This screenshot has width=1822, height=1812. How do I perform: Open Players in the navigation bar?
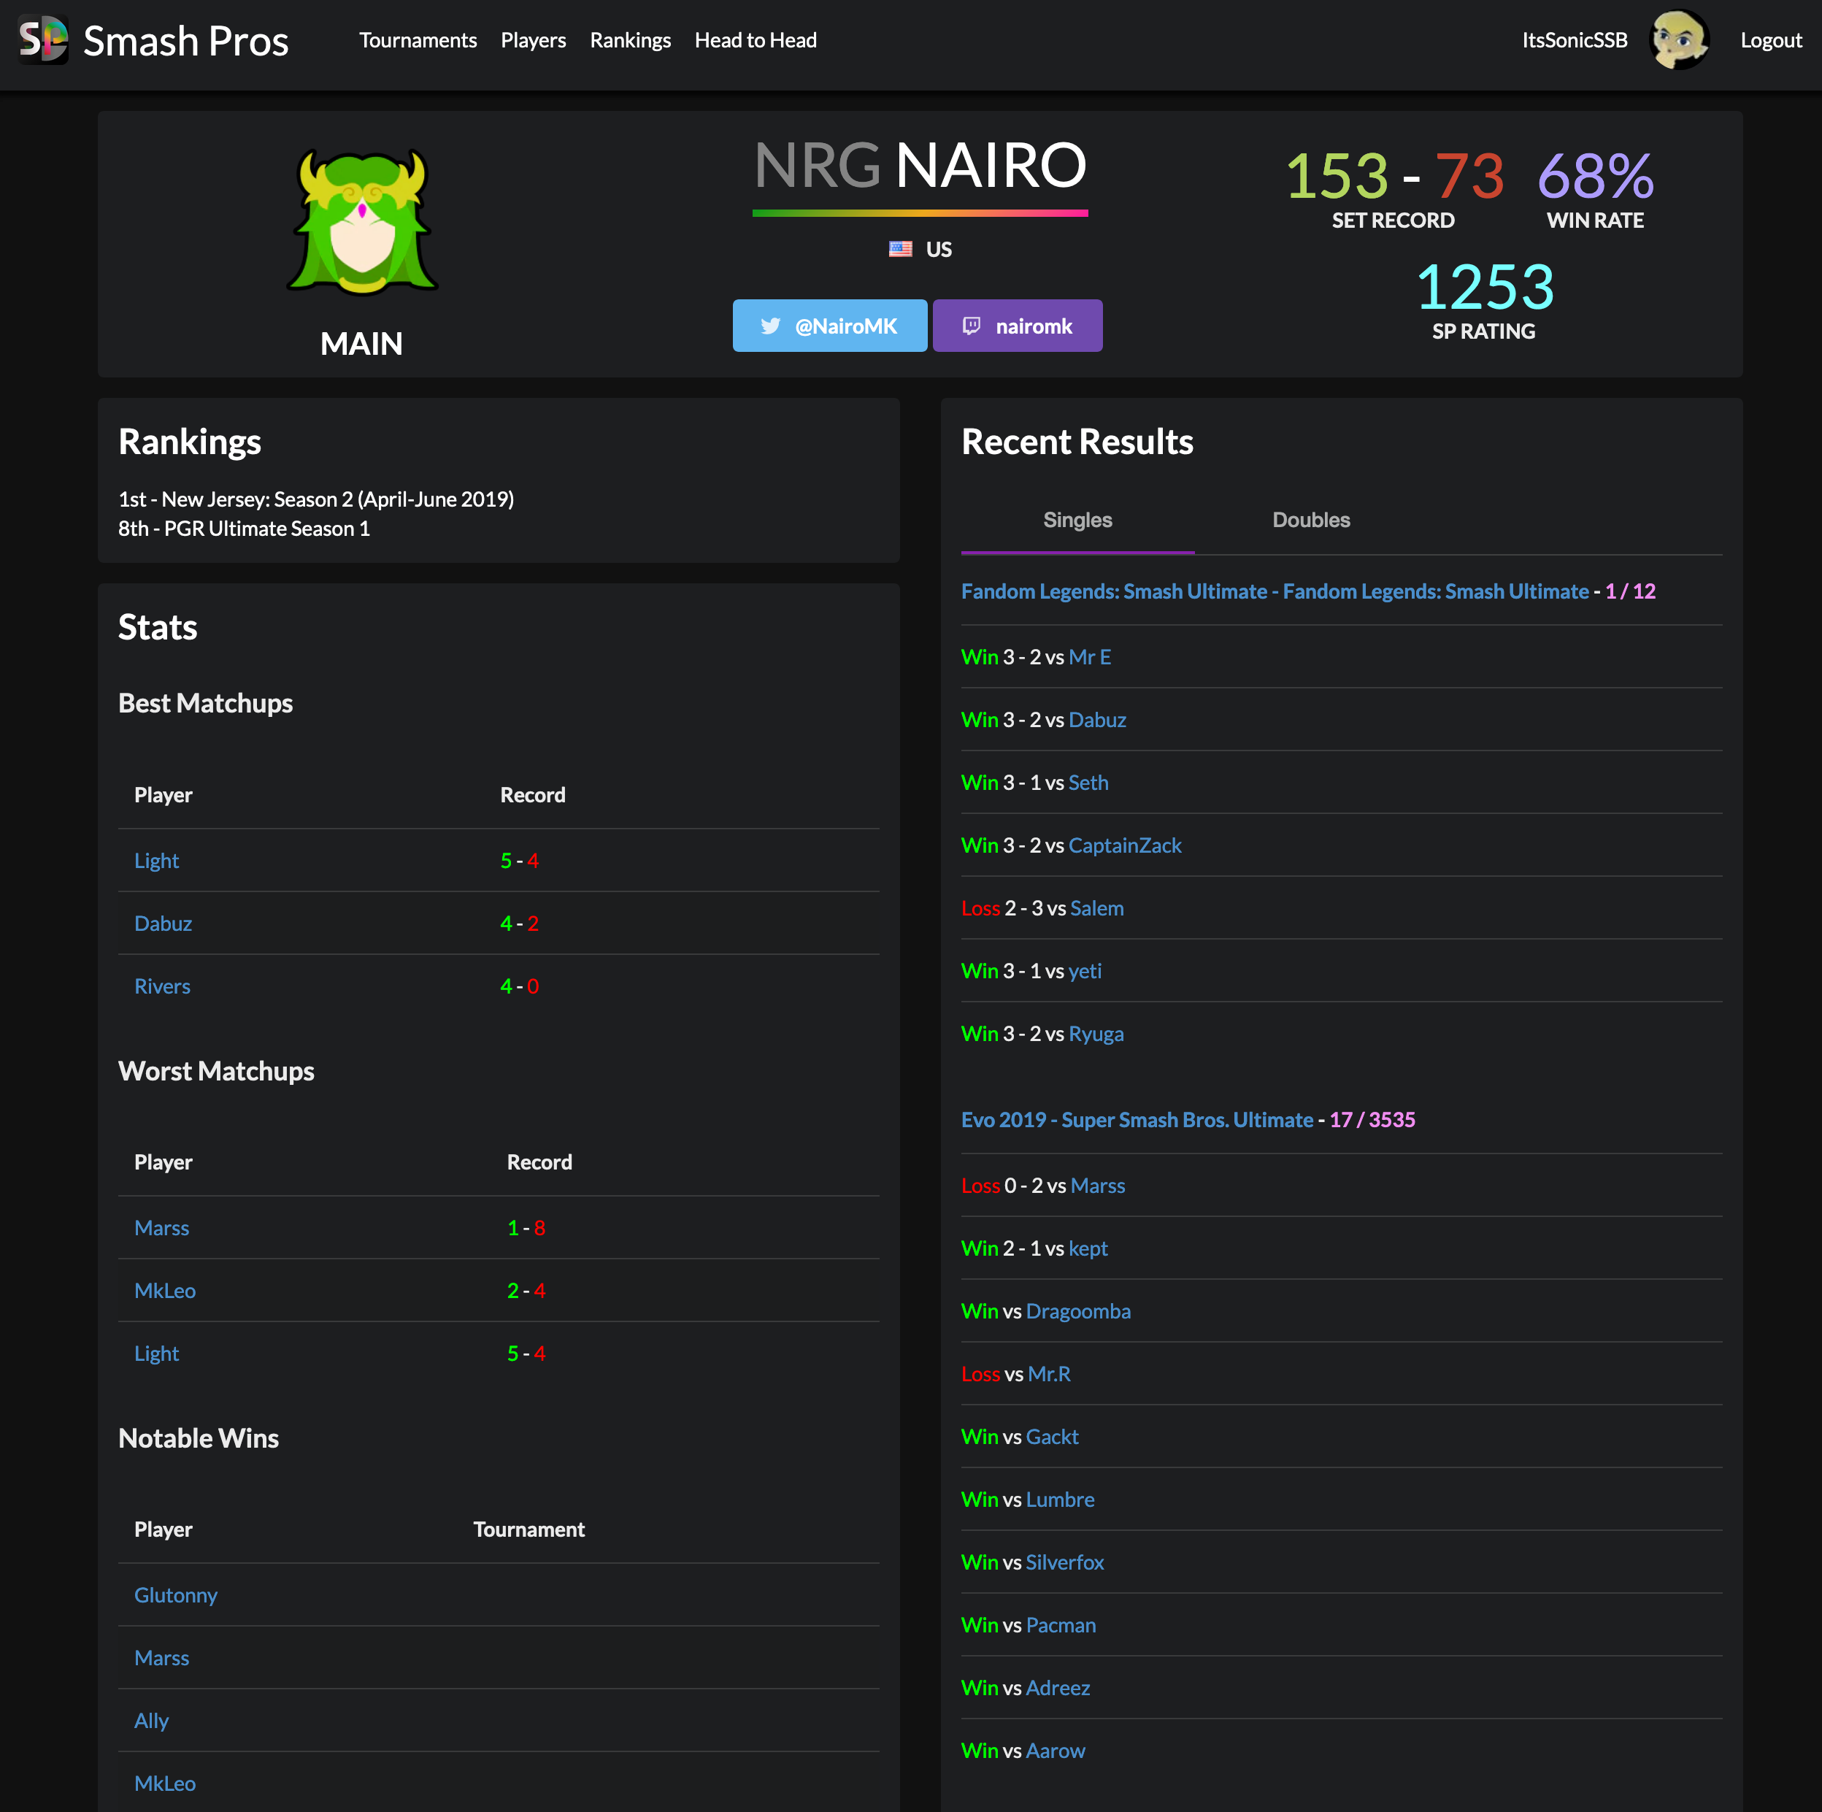pyautogui.click(x=534, y=41)
